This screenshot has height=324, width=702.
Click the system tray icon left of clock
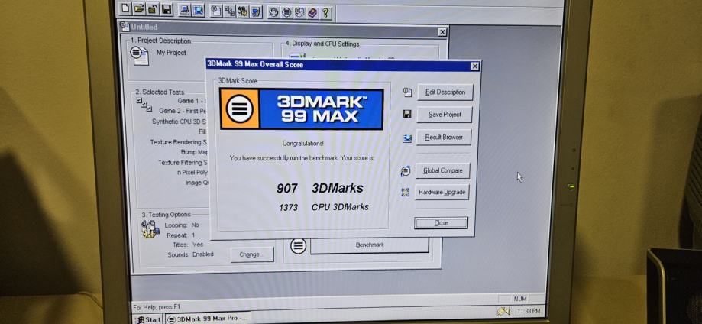503,310
